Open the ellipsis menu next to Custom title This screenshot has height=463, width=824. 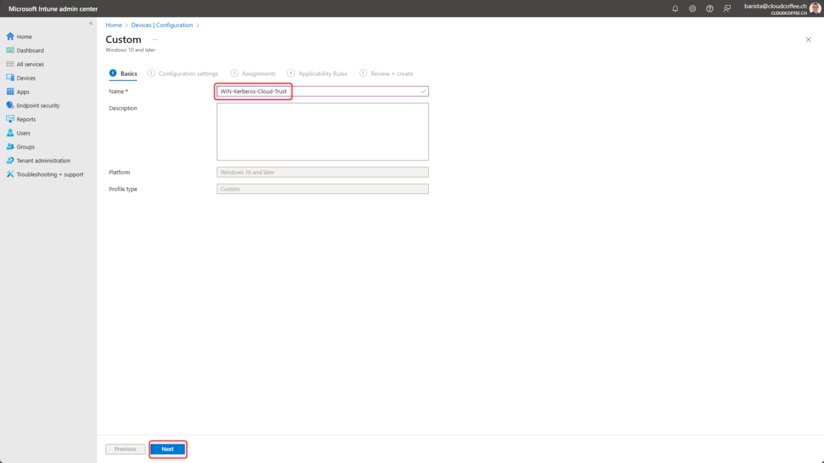[154, 39]
